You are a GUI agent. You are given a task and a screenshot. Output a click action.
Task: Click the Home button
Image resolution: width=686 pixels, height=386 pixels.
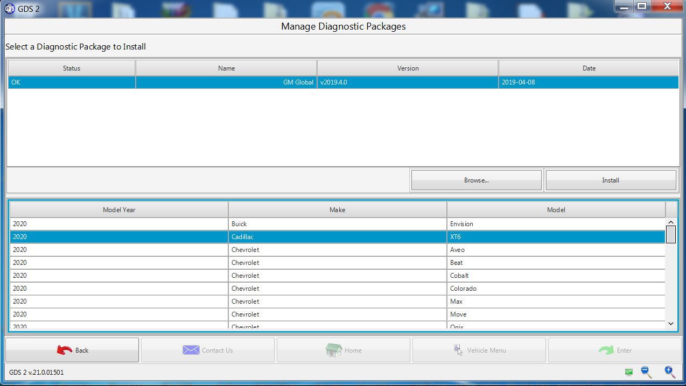[344, 350]
